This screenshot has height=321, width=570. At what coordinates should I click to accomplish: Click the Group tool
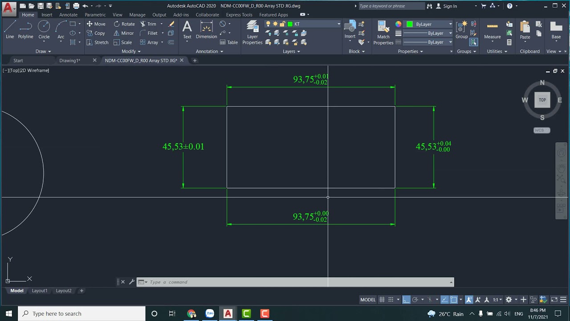coord(461,30)
